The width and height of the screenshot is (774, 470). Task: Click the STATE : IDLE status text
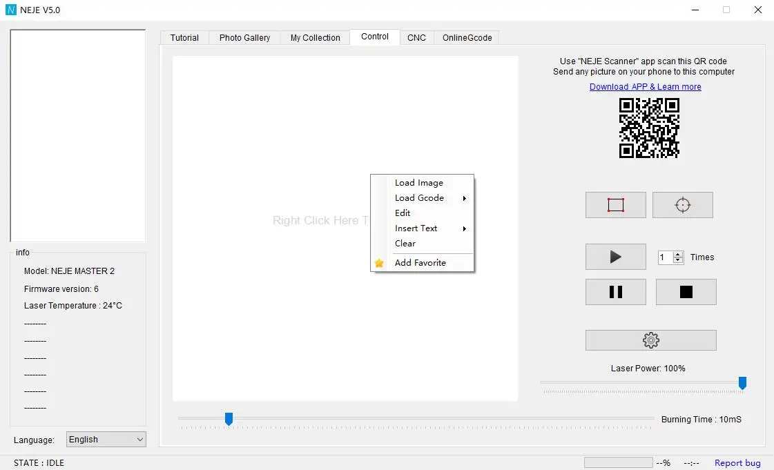tap(39, 462)
